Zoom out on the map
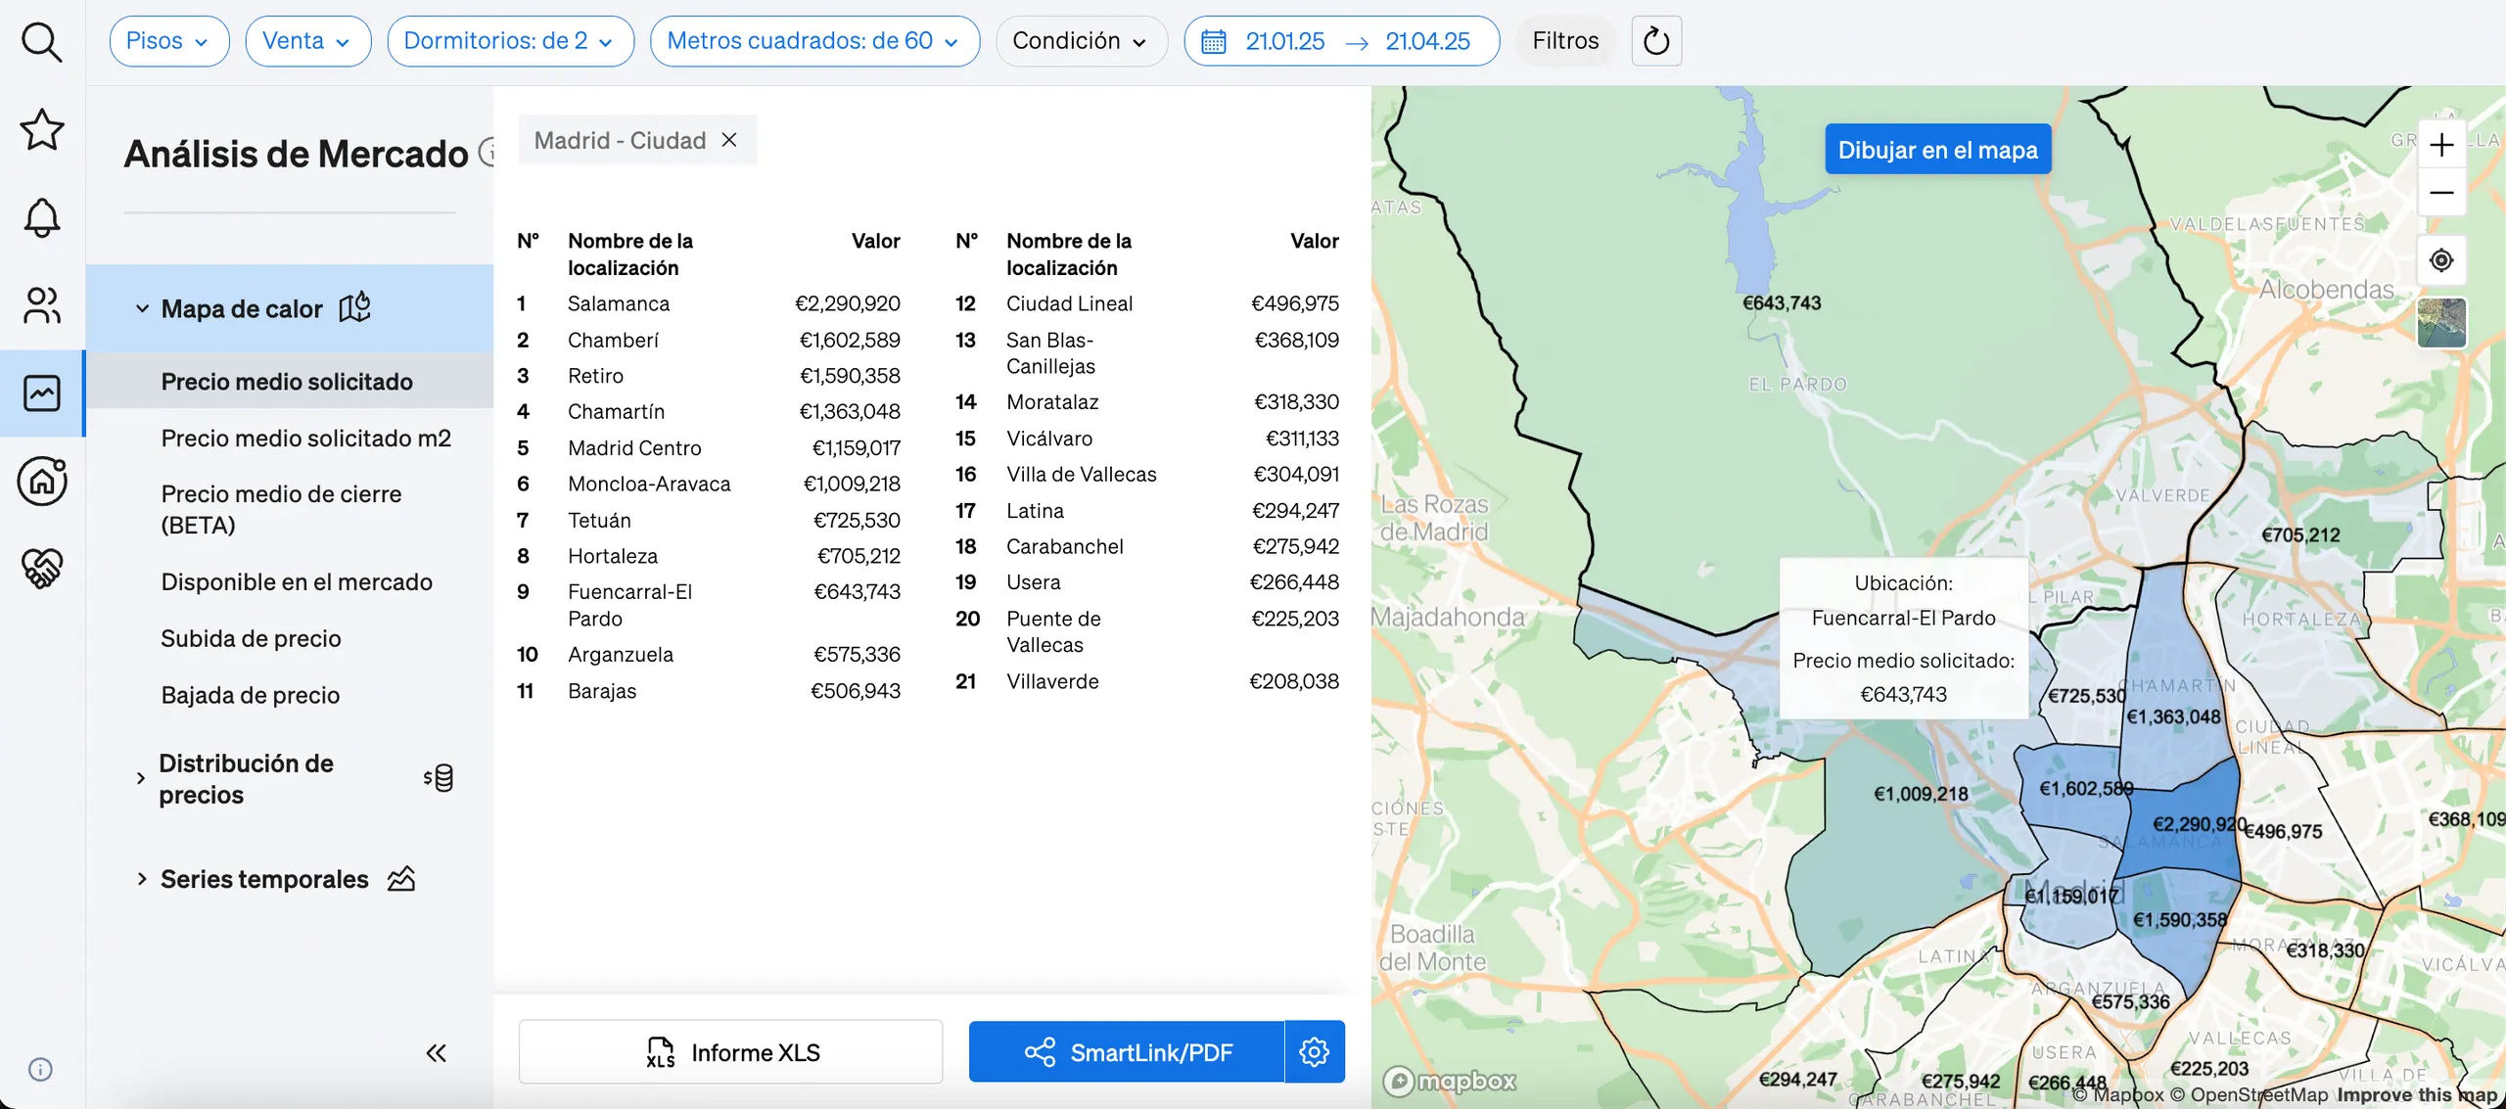The image size is (2506, 1109). (2441, 192)
